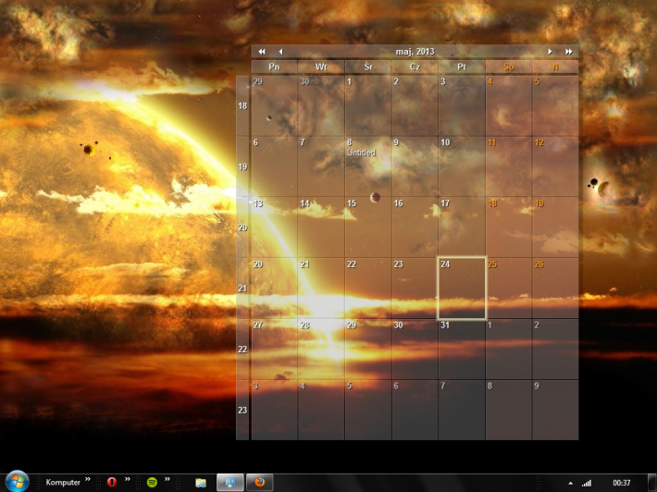
Task: Select week number 19
Action: pos(242,166)
